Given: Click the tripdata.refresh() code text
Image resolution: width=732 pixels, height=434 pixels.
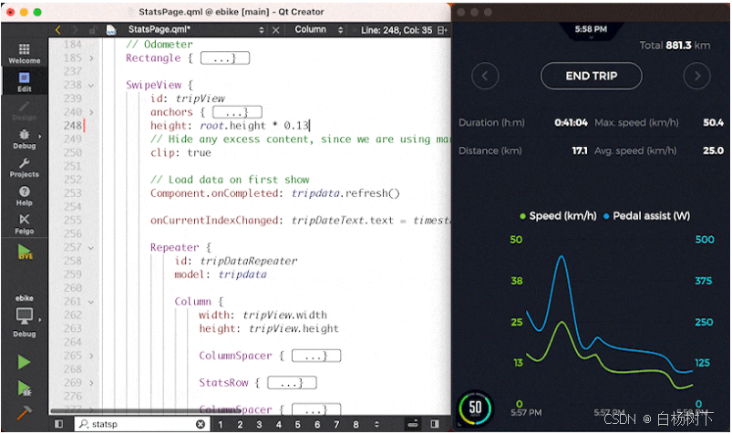Looking at the screenshot, I should pyautogui.click(x=345, y=193).
